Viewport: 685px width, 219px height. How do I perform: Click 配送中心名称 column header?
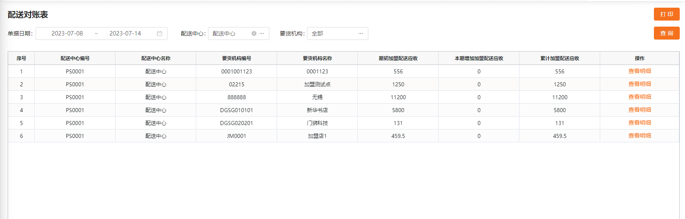point(156,58)
